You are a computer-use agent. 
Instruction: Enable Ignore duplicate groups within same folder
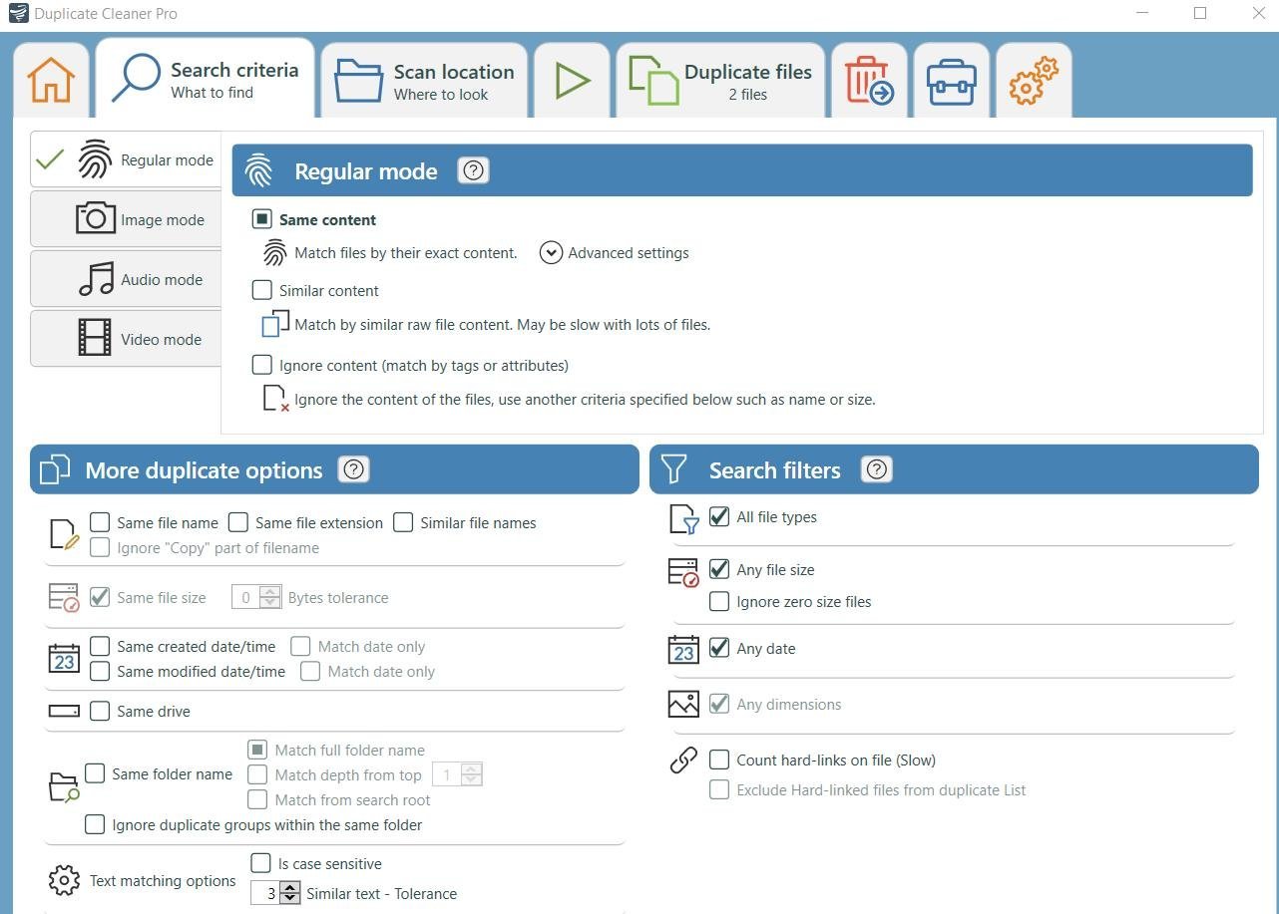coord(95,824)
